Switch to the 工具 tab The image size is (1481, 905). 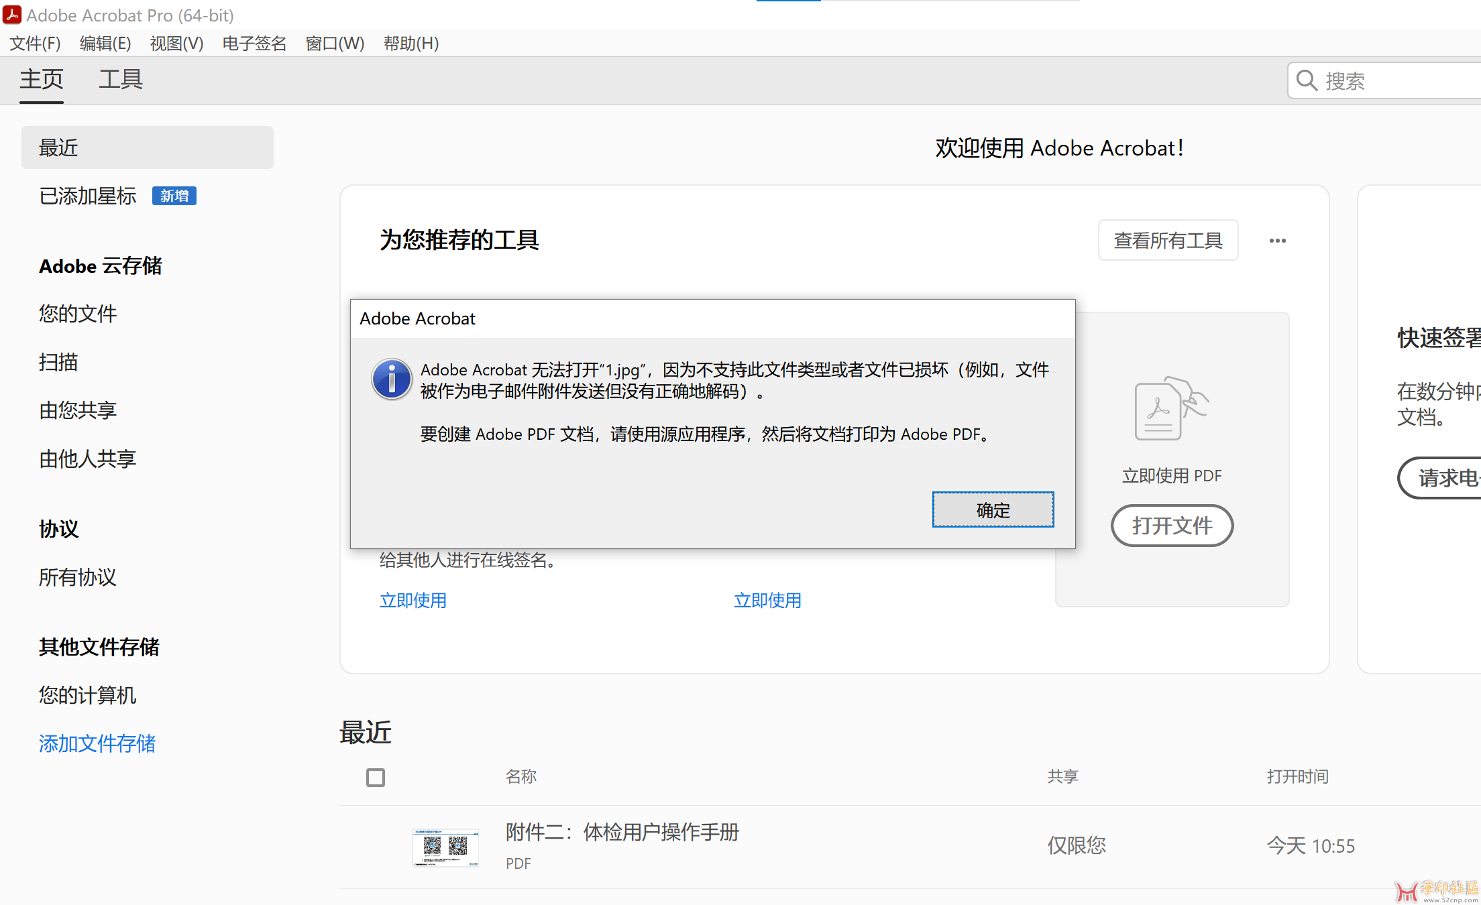click(x=121, y=80)
